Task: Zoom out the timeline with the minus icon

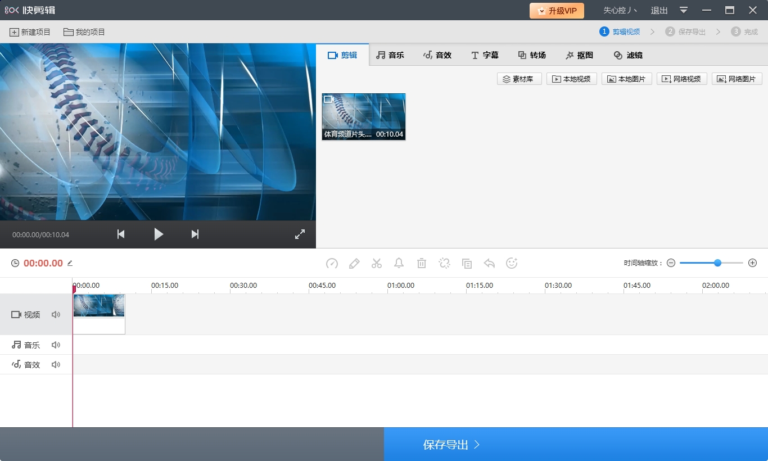Action: pyautogui.click(x=671, y=263)
